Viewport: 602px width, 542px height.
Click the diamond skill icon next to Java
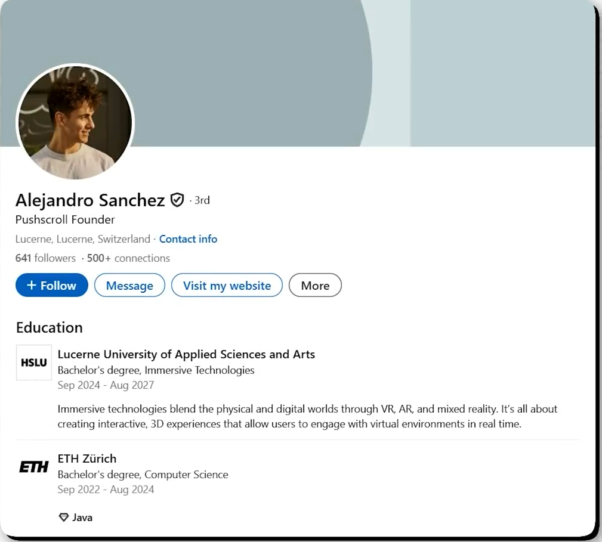point(64,518)
